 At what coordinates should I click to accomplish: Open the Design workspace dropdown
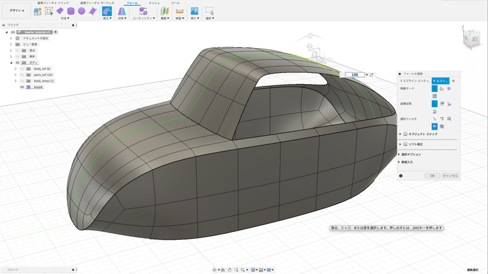click(x=16, y=10)
